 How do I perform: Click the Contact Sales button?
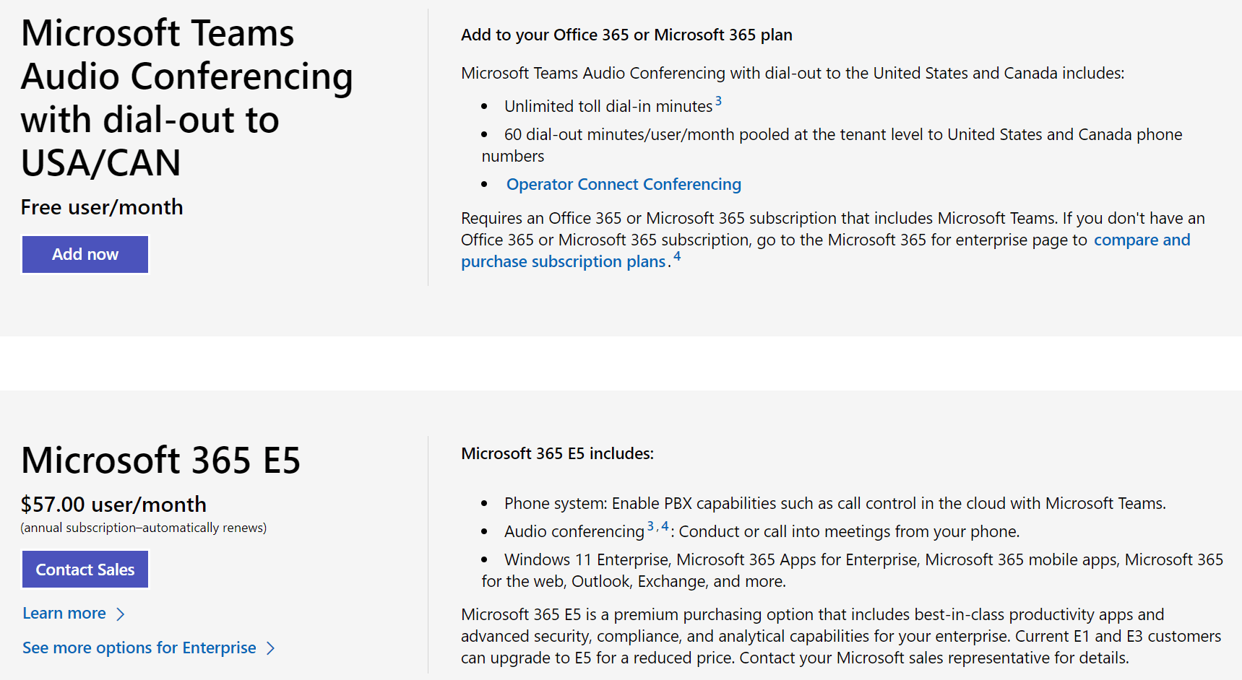point(85,569)
